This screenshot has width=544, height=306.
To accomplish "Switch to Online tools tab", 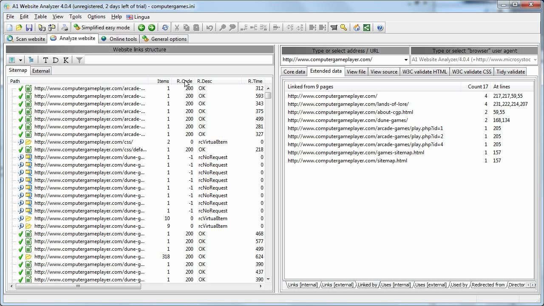I will tap(119, 39).
